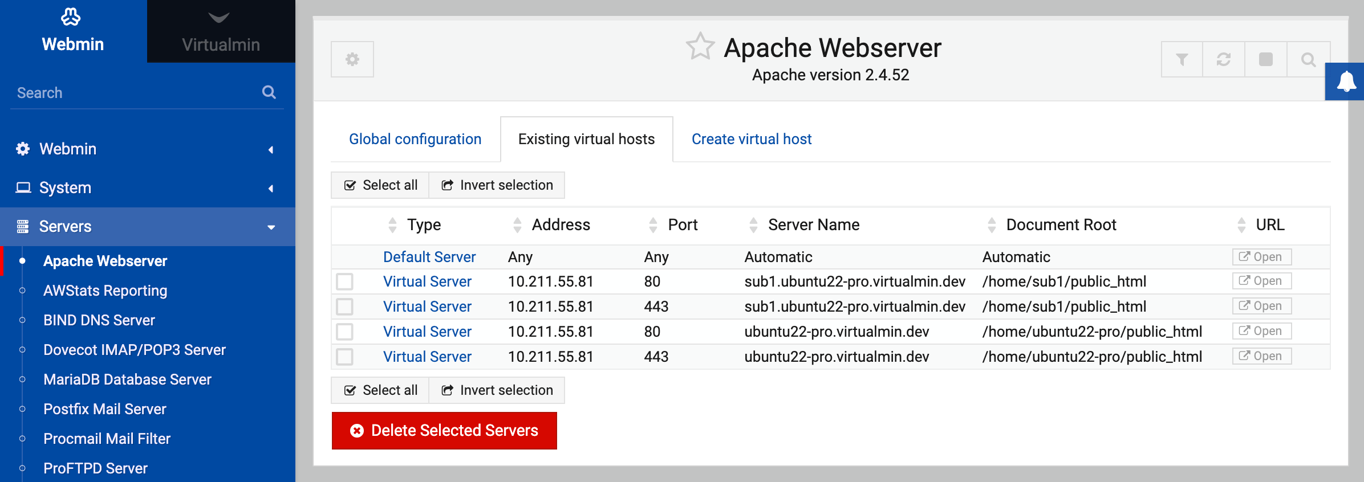
Task: Check the sub1 port 80 virtual server checkbox
Action: point(344,281)
